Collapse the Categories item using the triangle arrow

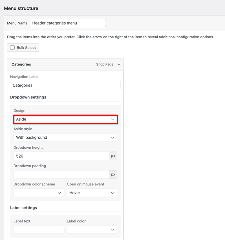pyautogui.click(x=119, y=64)
